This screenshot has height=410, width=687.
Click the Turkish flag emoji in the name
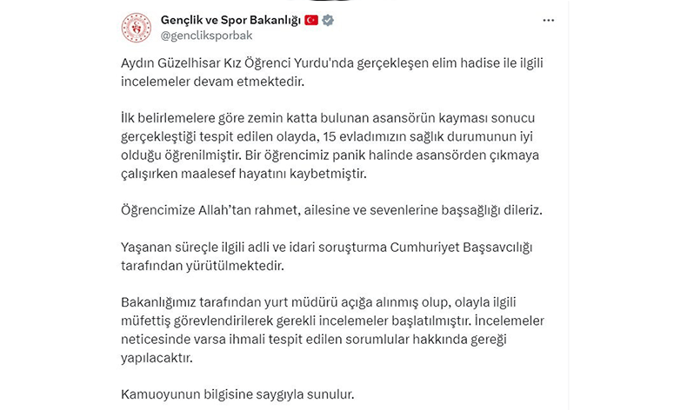pos(311,20)
